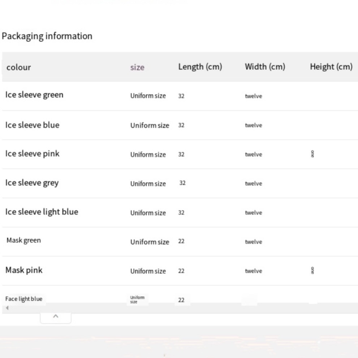Click the 'Packaging information' heading
Screen dimensions: 358x358
tap(47, 36)
